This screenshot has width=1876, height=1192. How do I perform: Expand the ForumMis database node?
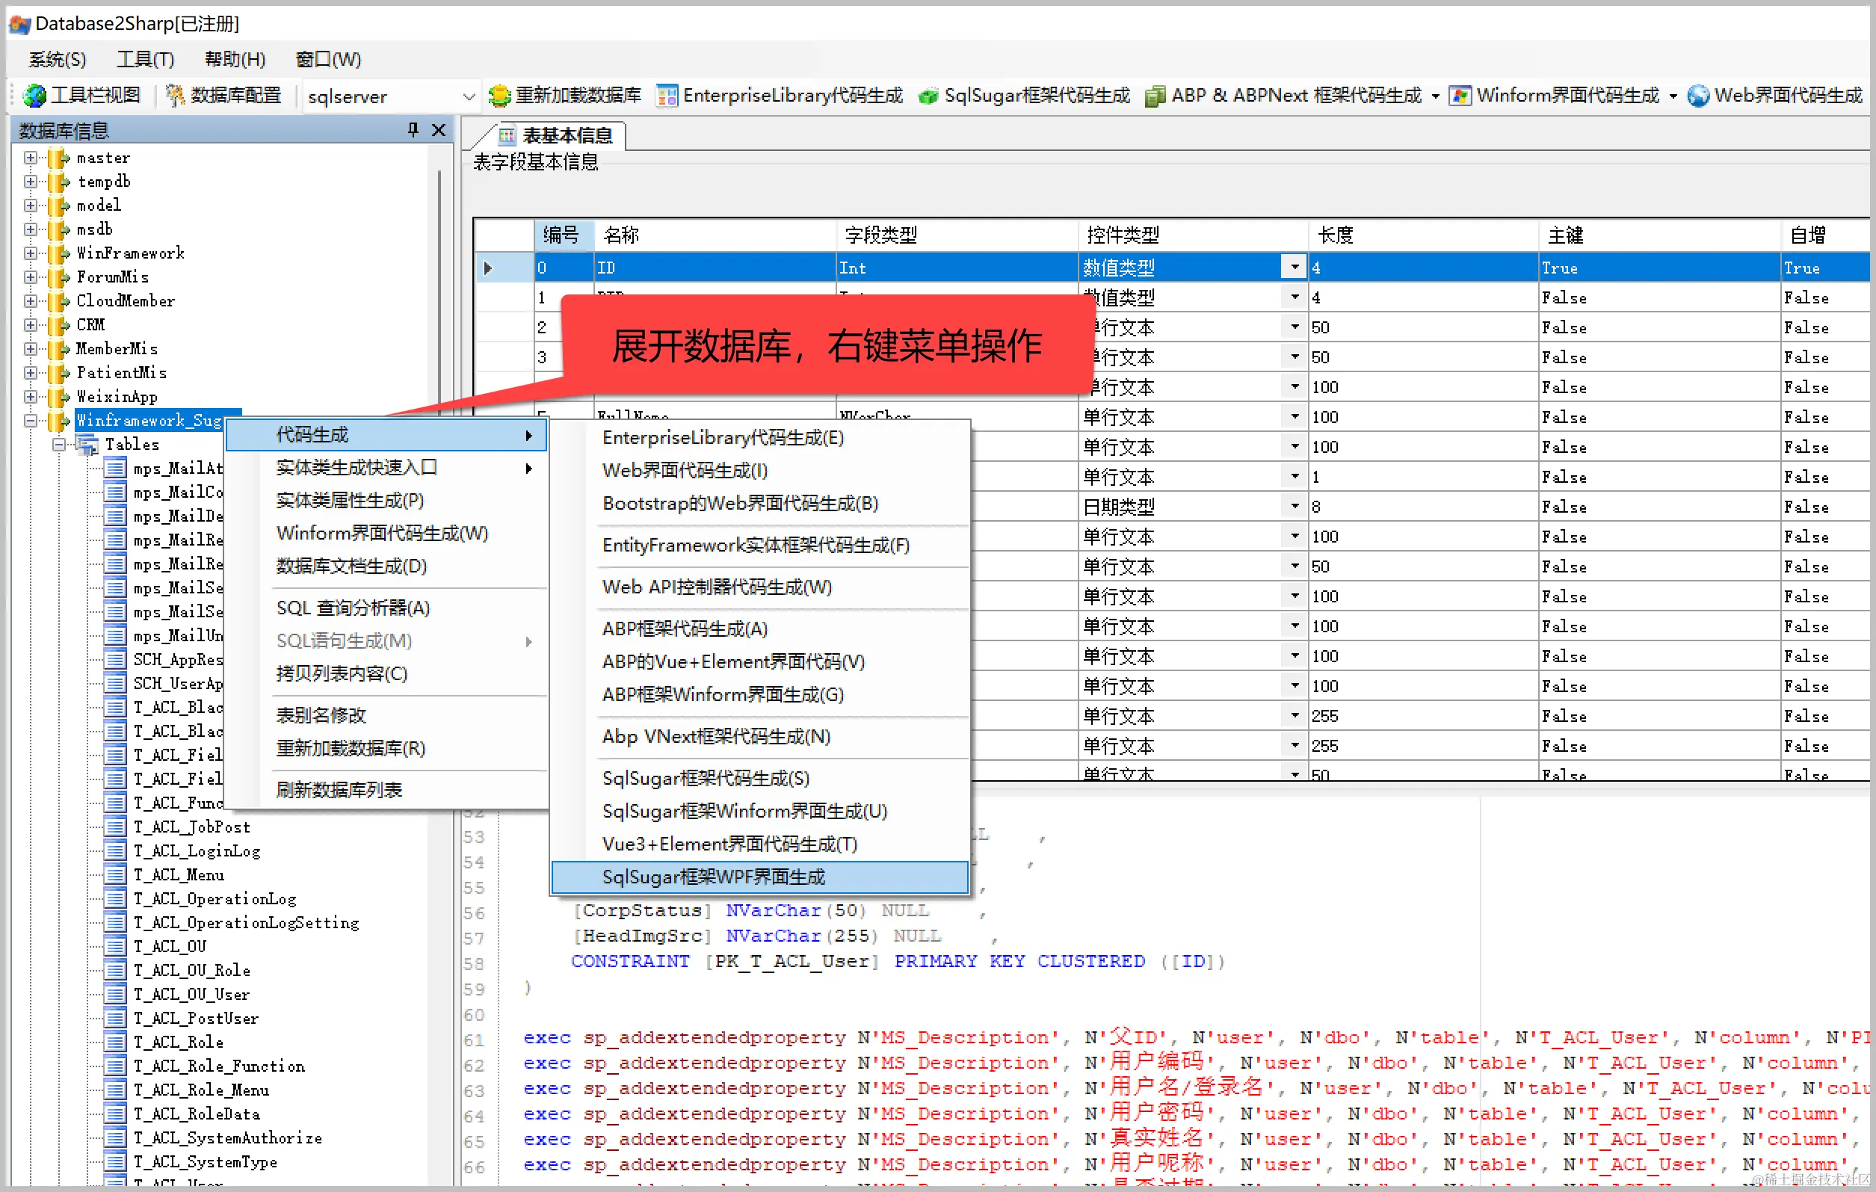pos(30,277)
